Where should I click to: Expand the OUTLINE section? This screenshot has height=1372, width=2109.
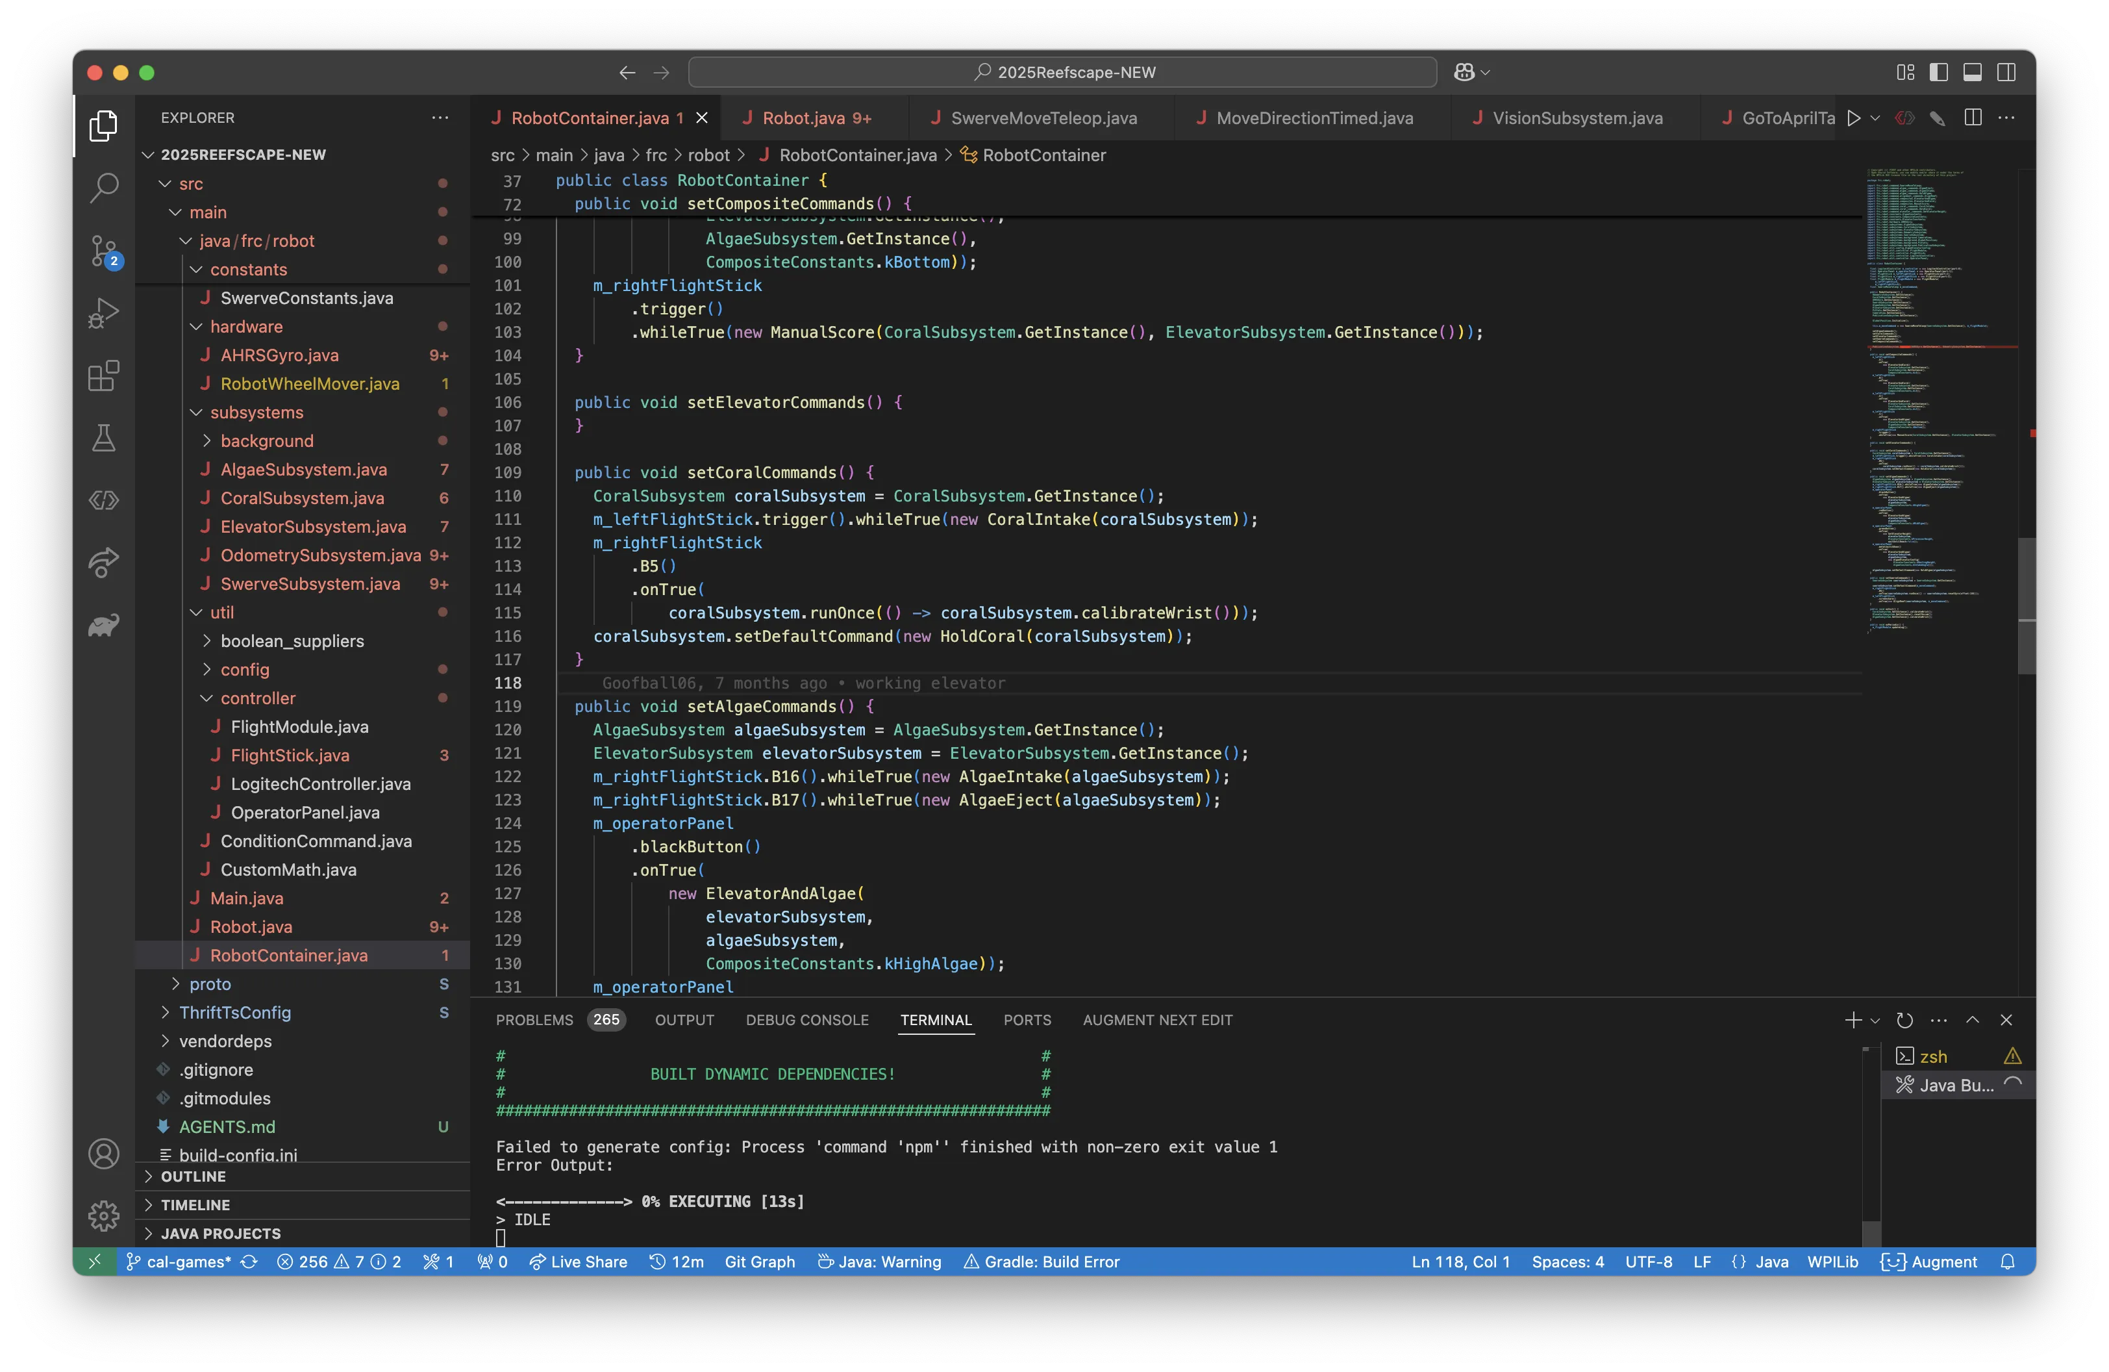click(x=193, y=1176)
